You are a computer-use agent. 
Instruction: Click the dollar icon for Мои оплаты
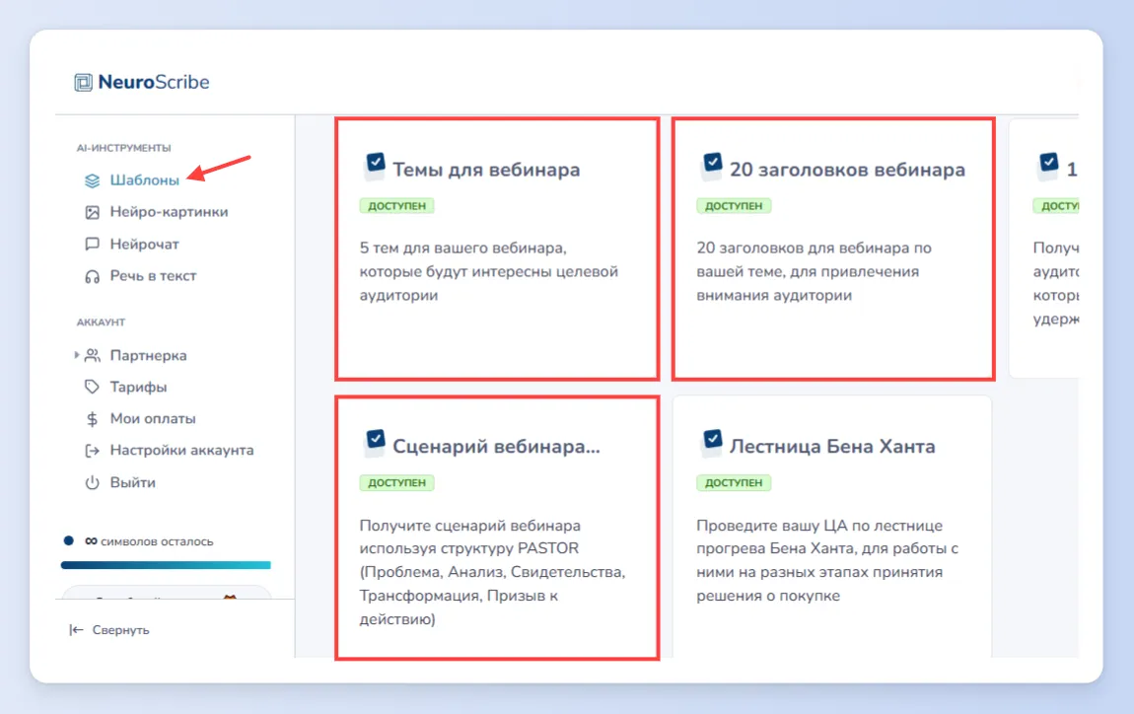point(92,419)
